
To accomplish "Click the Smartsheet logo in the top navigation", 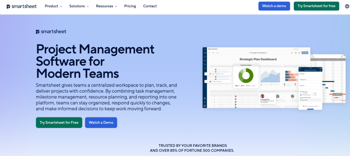I will click(x=22, y=6).
